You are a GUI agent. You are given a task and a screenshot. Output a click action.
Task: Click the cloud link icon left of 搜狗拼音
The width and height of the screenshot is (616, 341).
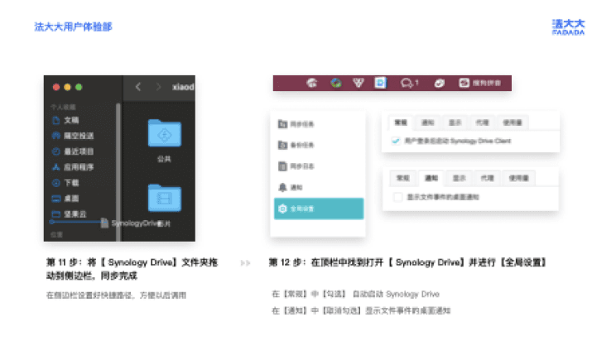point(439,83)
